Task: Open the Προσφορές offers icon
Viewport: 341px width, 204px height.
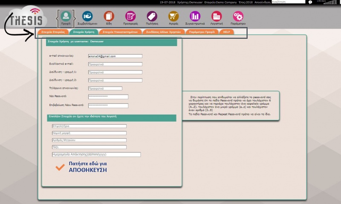Action: coord(130,17)
